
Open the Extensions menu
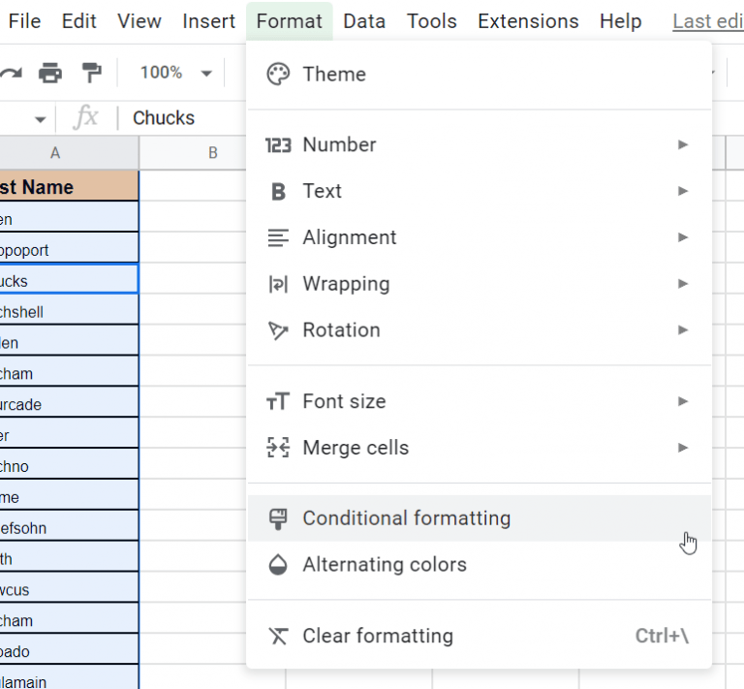point(528,21)
